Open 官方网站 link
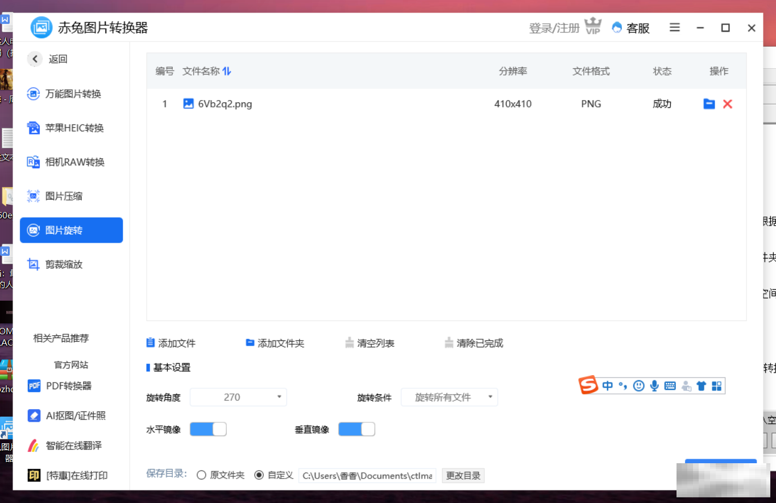Image resolution: width=776 pixels, height=503 pixels. 71,365
